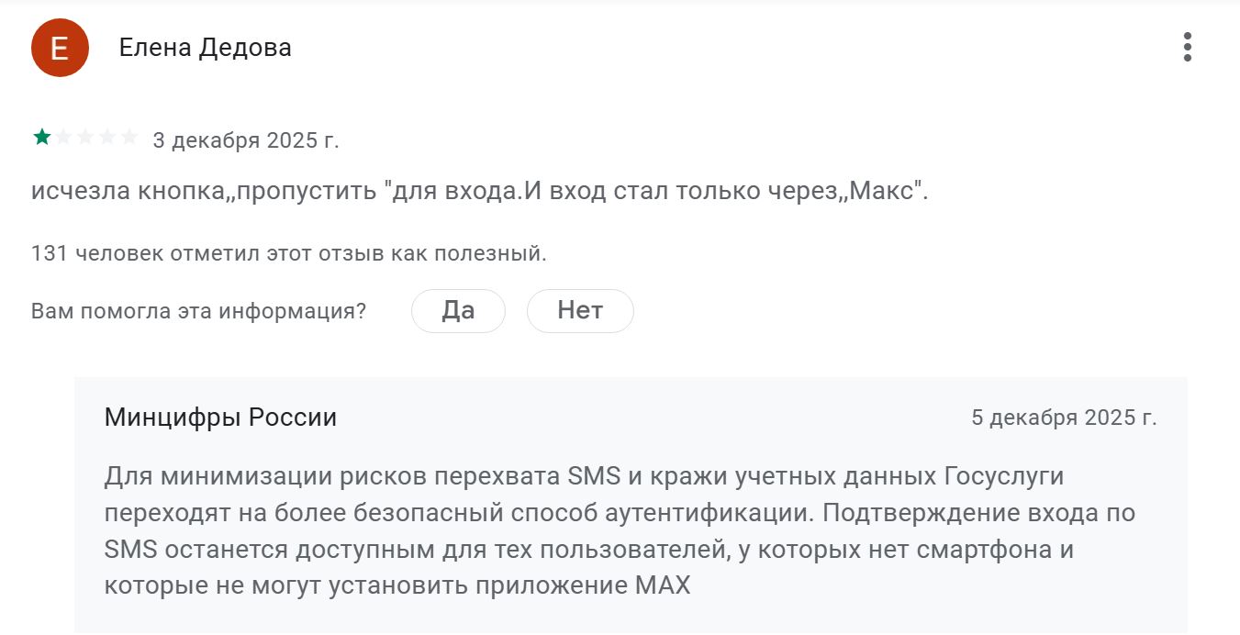Click the fifth gray rating star

point(129,138)
